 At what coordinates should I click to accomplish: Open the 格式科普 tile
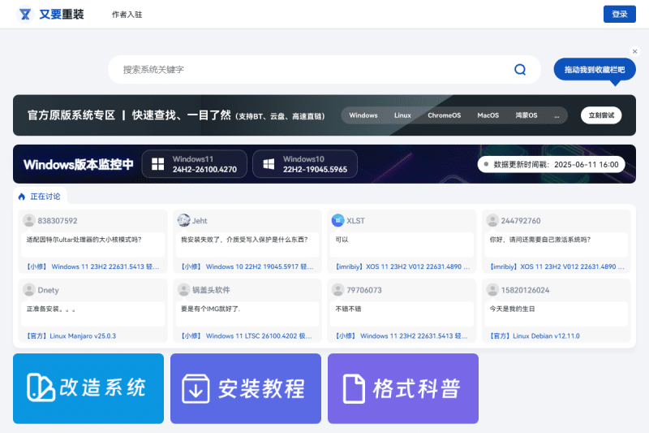tap(403, 388)
